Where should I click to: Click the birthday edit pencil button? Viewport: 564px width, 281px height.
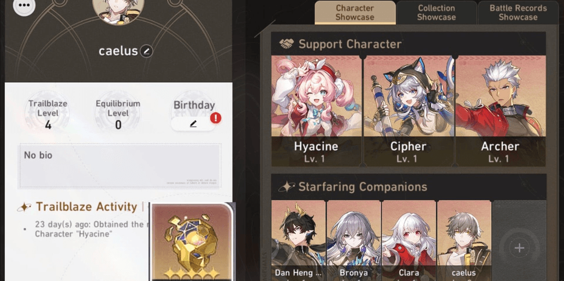193,124
